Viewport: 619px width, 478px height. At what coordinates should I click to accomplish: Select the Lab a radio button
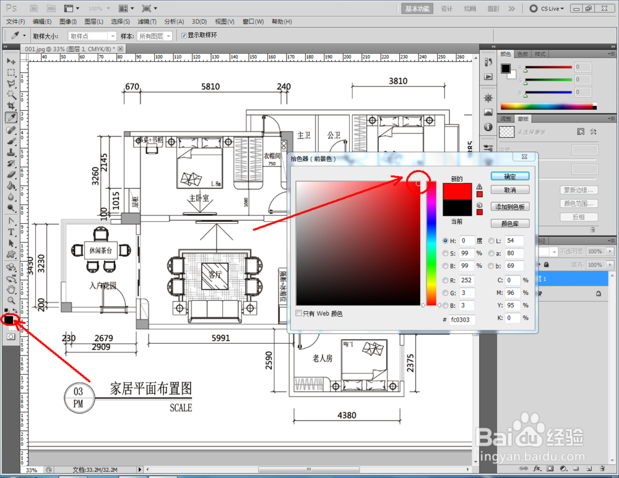tap(491, 253)
